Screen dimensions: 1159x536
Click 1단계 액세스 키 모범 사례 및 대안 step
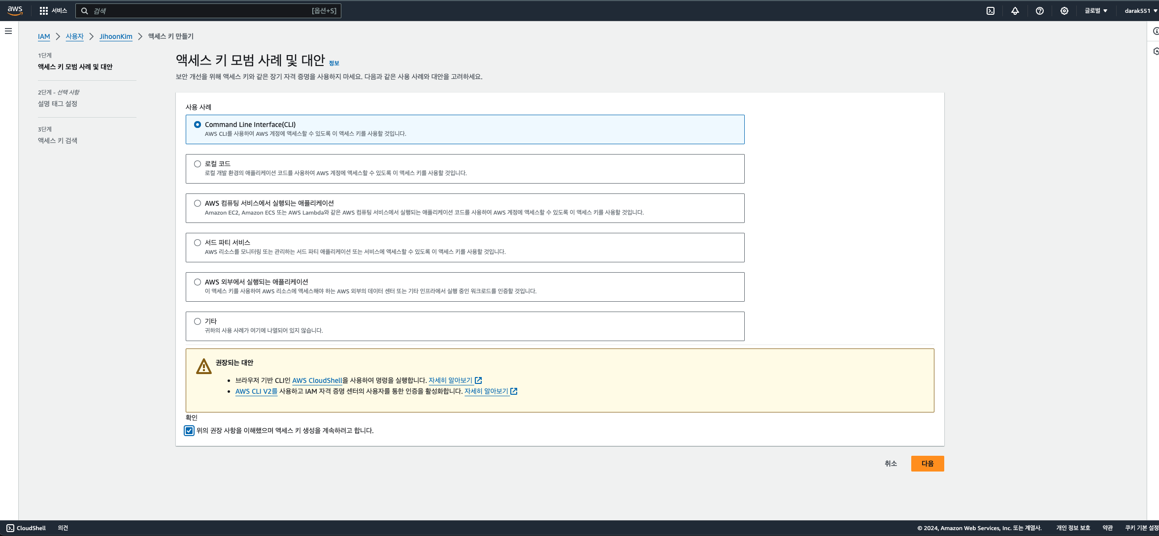75,67
